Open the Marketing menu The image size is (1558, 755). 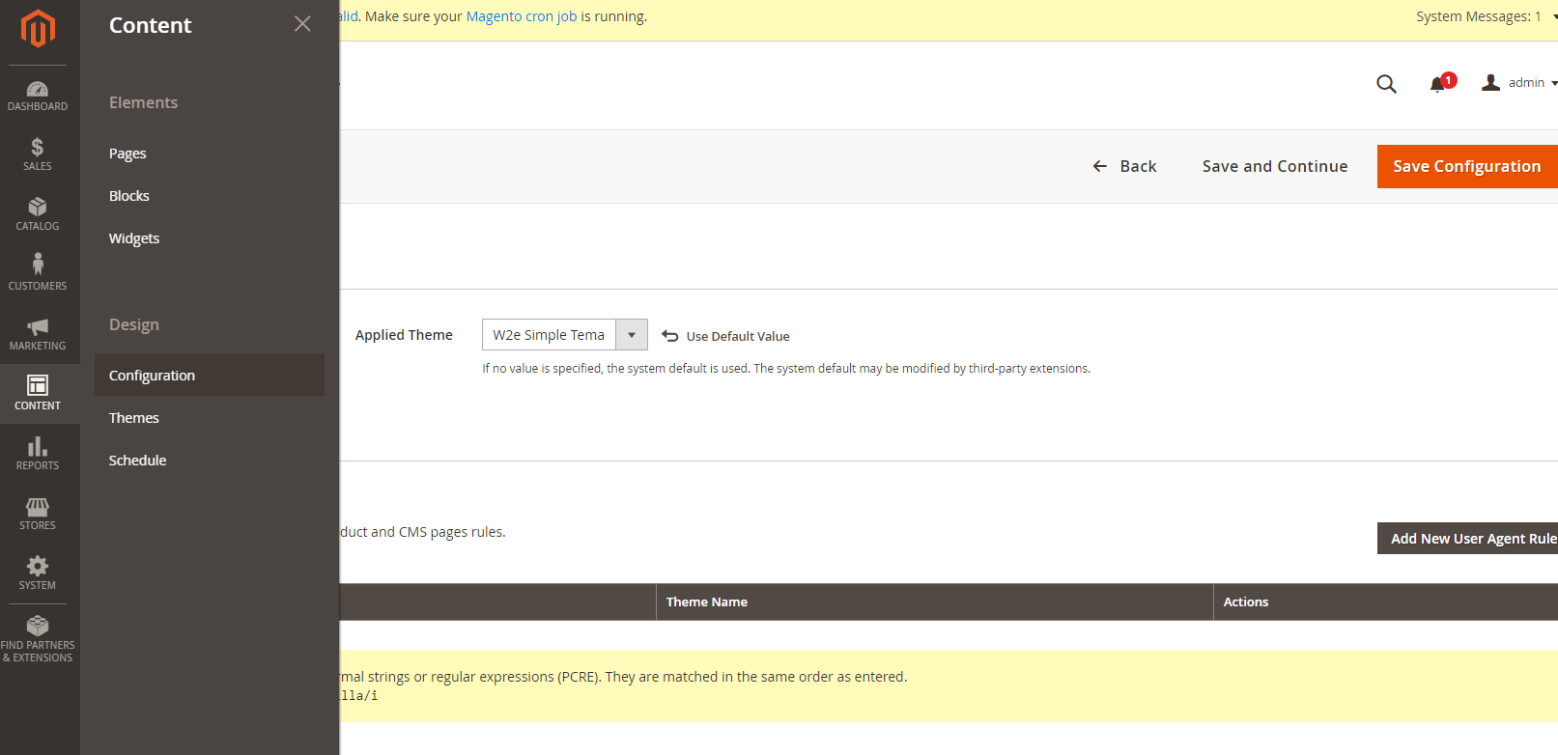pyautogui.click(x=38, y=334)
